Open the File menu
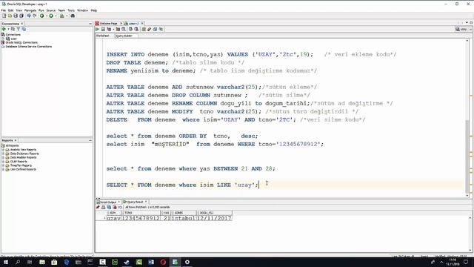Viewport: 474px width, 267px height. coord(4,10)
